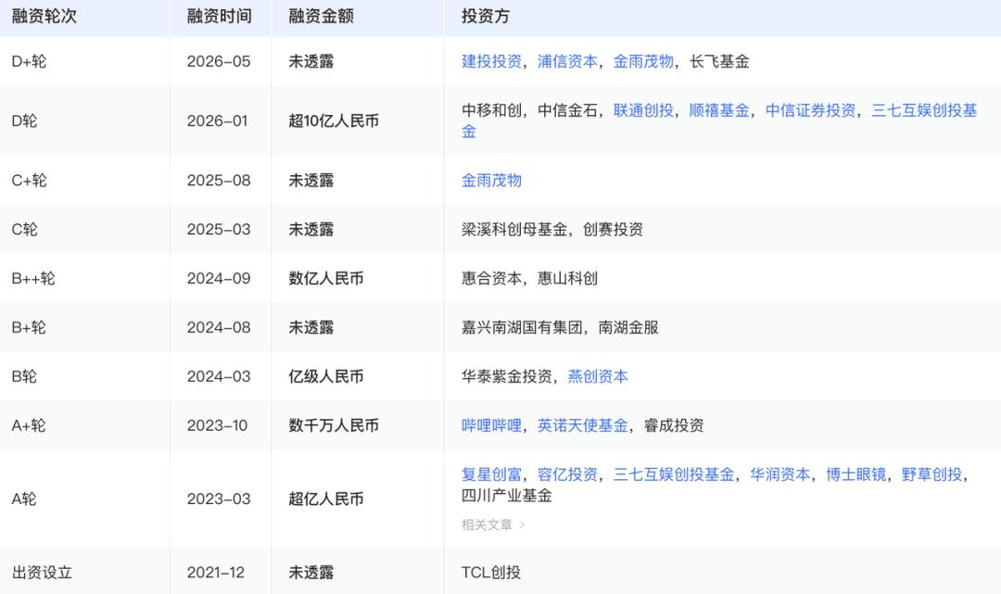Viewport: 1001px width, 594px height.
Task: Click the chevron arrow next to 相关文章
Action: [x=522, y=524]
